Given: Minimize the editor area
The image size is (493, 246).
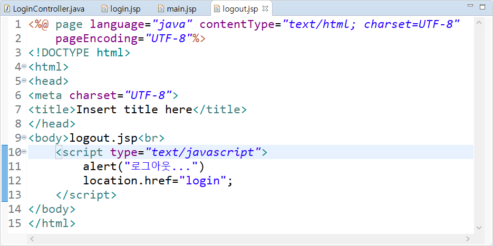Looking at the screenshot, I should 470,6.
